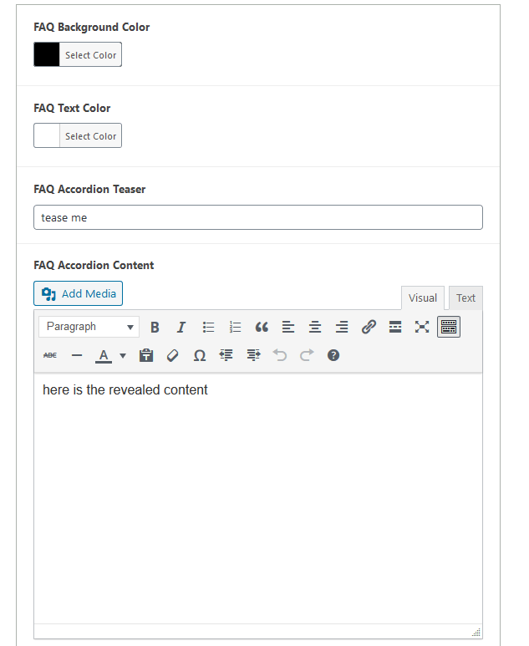Enable distraction-free fullscreen mode
The image size is (529, 646).
tap(422, 327)
